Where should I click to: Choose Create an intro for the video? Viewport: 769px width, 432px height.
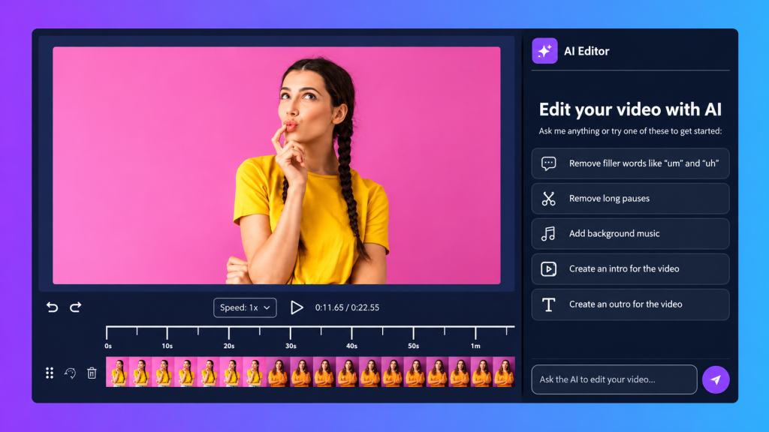tap(630, 269)
